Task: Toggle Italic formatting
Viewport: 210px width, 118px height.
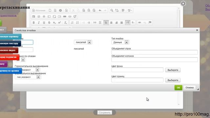Action: click(x=39, y=23)
